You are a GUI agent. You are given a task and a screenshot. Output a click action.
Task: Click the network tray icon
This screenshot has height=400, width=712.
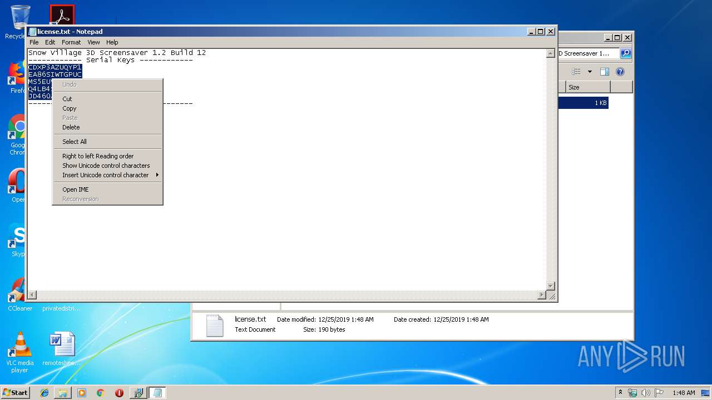coord(632,393)
